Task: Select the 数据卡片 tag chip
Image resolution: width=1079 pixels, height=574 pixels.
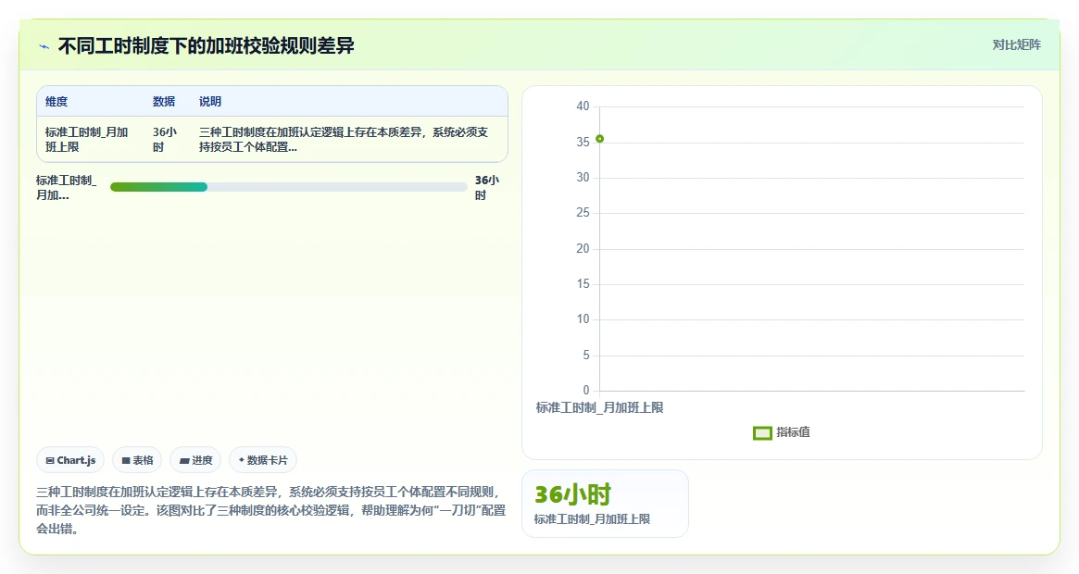Action: 263,460
